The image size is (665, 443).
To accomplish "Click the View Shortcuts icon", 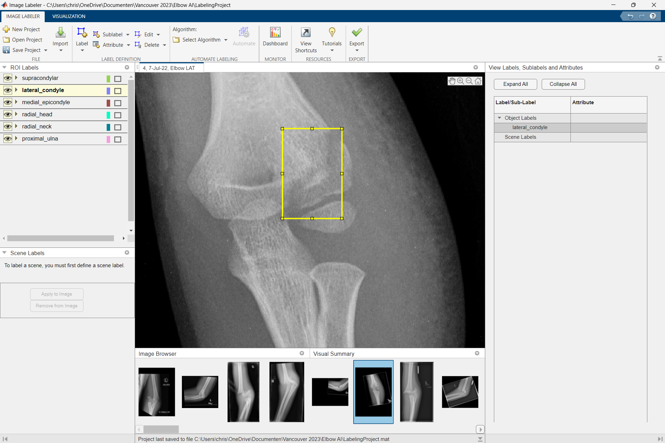I will pos(305,33).
